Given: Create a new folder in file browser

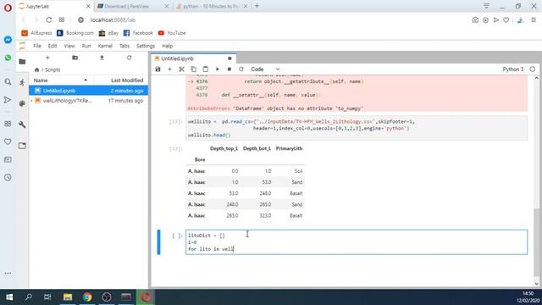Looking at the screenshot, I should pyautogui.click(x=75, y=58).
